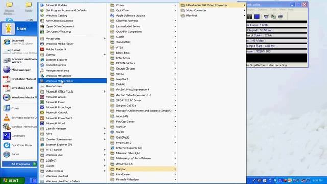Viewport: 327px width, 184px height.
Task: Click the system tray clock
Action: (x=318, y=180)
